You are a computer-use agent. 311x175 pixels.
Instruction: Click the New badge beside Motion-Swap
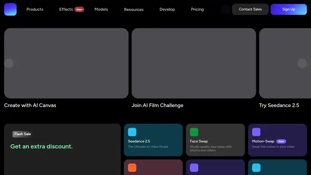tap(281, 141)
